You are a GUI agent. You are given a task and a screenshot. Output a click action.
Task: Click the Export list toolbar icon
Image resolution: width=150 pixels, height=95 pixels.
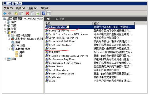pyautogui.click(x=37, y=13)
